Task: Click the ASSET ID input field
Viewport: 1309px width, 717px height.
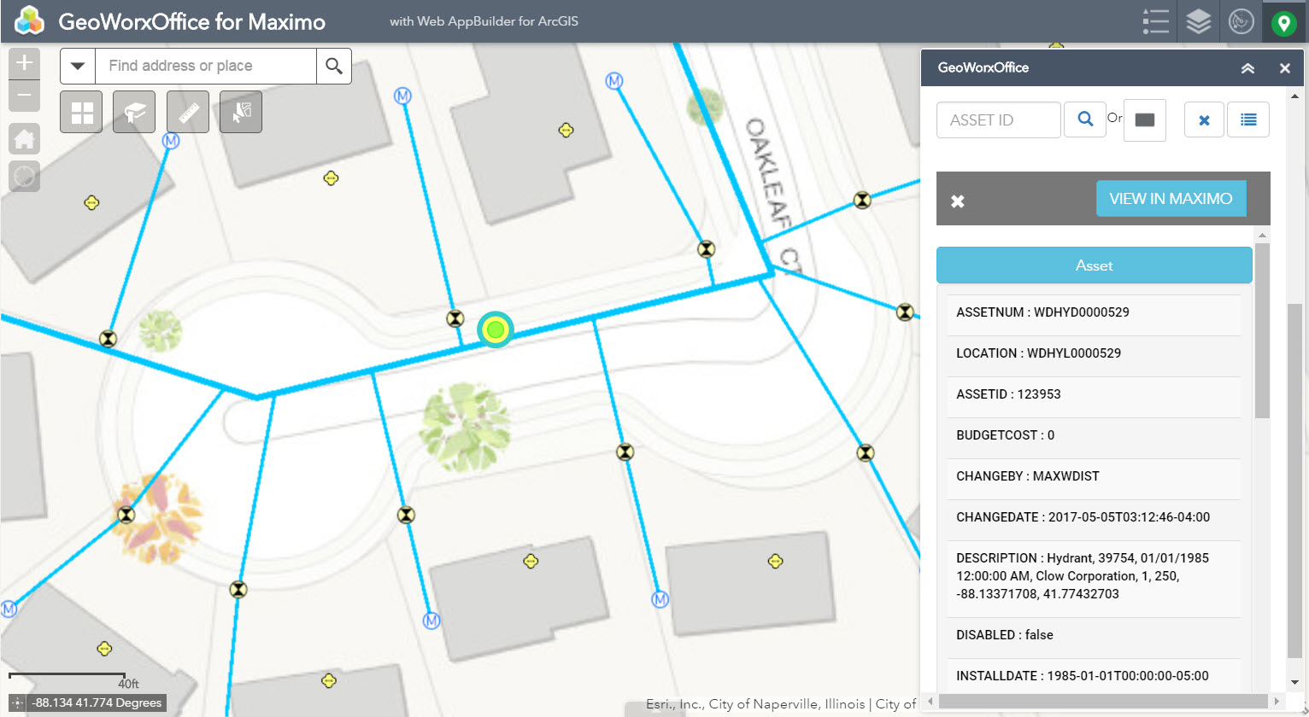Action: 999,120
